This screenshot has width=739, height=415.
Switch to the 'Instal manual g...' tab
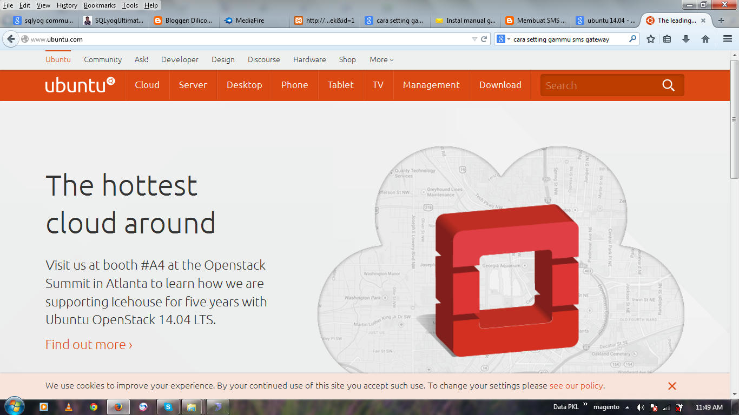465,21
